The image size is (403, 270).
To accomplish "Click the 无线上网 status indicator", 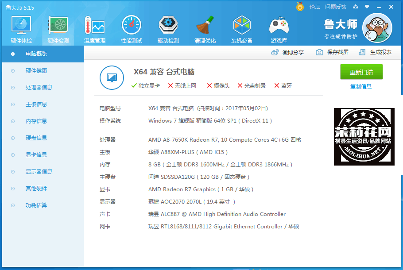I will 182,86.
